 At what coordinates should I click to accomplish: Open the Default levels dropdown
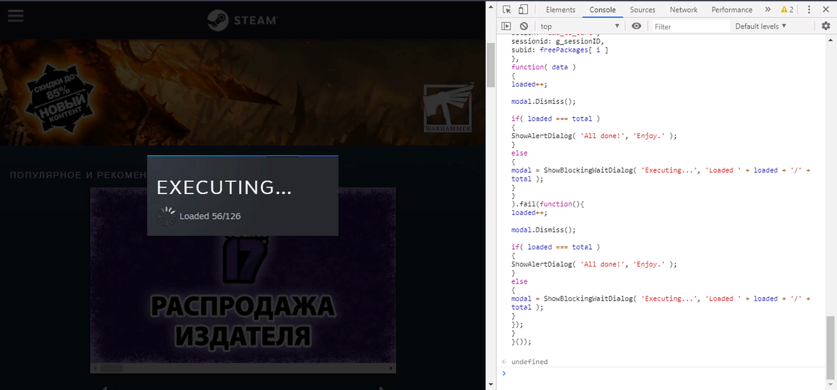point(761,26)
